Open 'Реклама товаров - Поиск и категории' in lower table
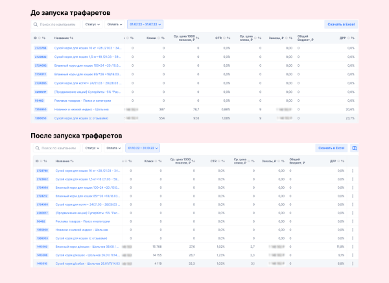The height and width of the screenshot is (283, 389). 82,221
